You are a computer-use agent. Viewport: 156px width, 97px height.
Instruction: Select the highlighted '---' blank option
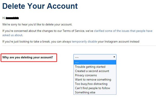tap(95, 62)
